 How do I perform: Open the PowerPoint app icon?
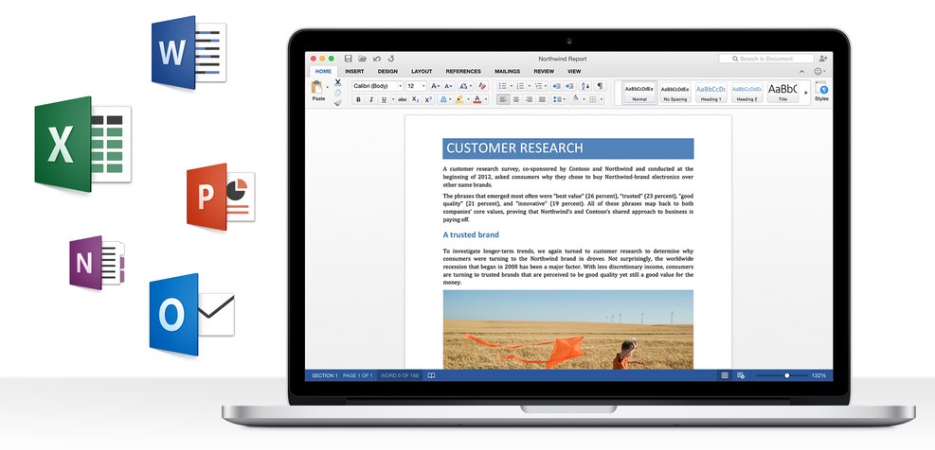point(220,197)
